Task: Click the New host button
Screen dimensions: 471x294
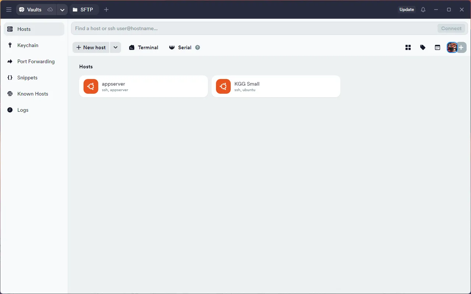Action: (91, 47)
